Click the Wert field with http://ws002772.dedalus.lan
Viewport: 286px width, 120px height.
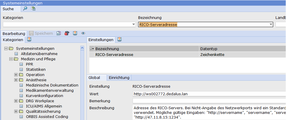pos(209,94)
